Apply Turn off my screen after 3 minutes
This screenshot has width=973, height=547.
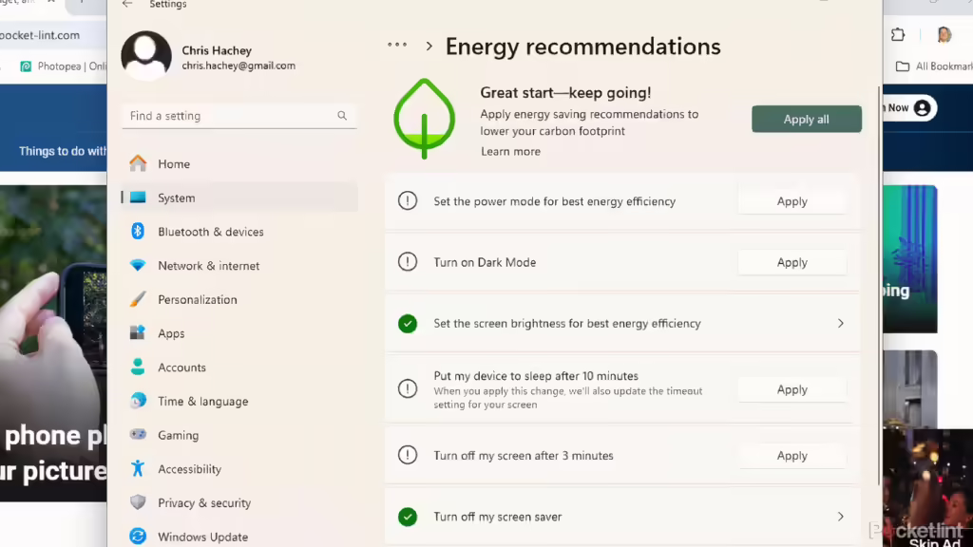[792, 456]
